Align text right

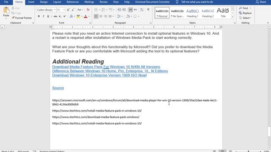click(x=105, y=16)
